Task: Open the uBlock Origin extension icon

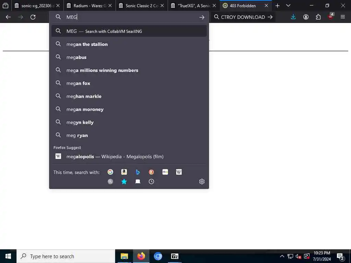Action: click(331, 17)
